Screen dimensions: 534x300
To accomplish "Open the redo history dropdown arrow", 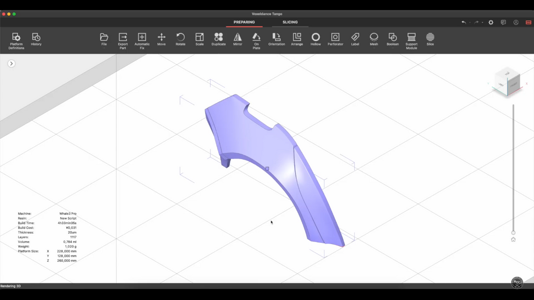I will click(482, 22).
